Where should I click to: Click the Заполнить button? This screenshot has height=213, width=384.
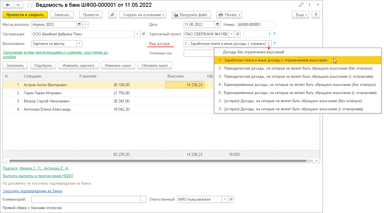click(x=15, y=66)
